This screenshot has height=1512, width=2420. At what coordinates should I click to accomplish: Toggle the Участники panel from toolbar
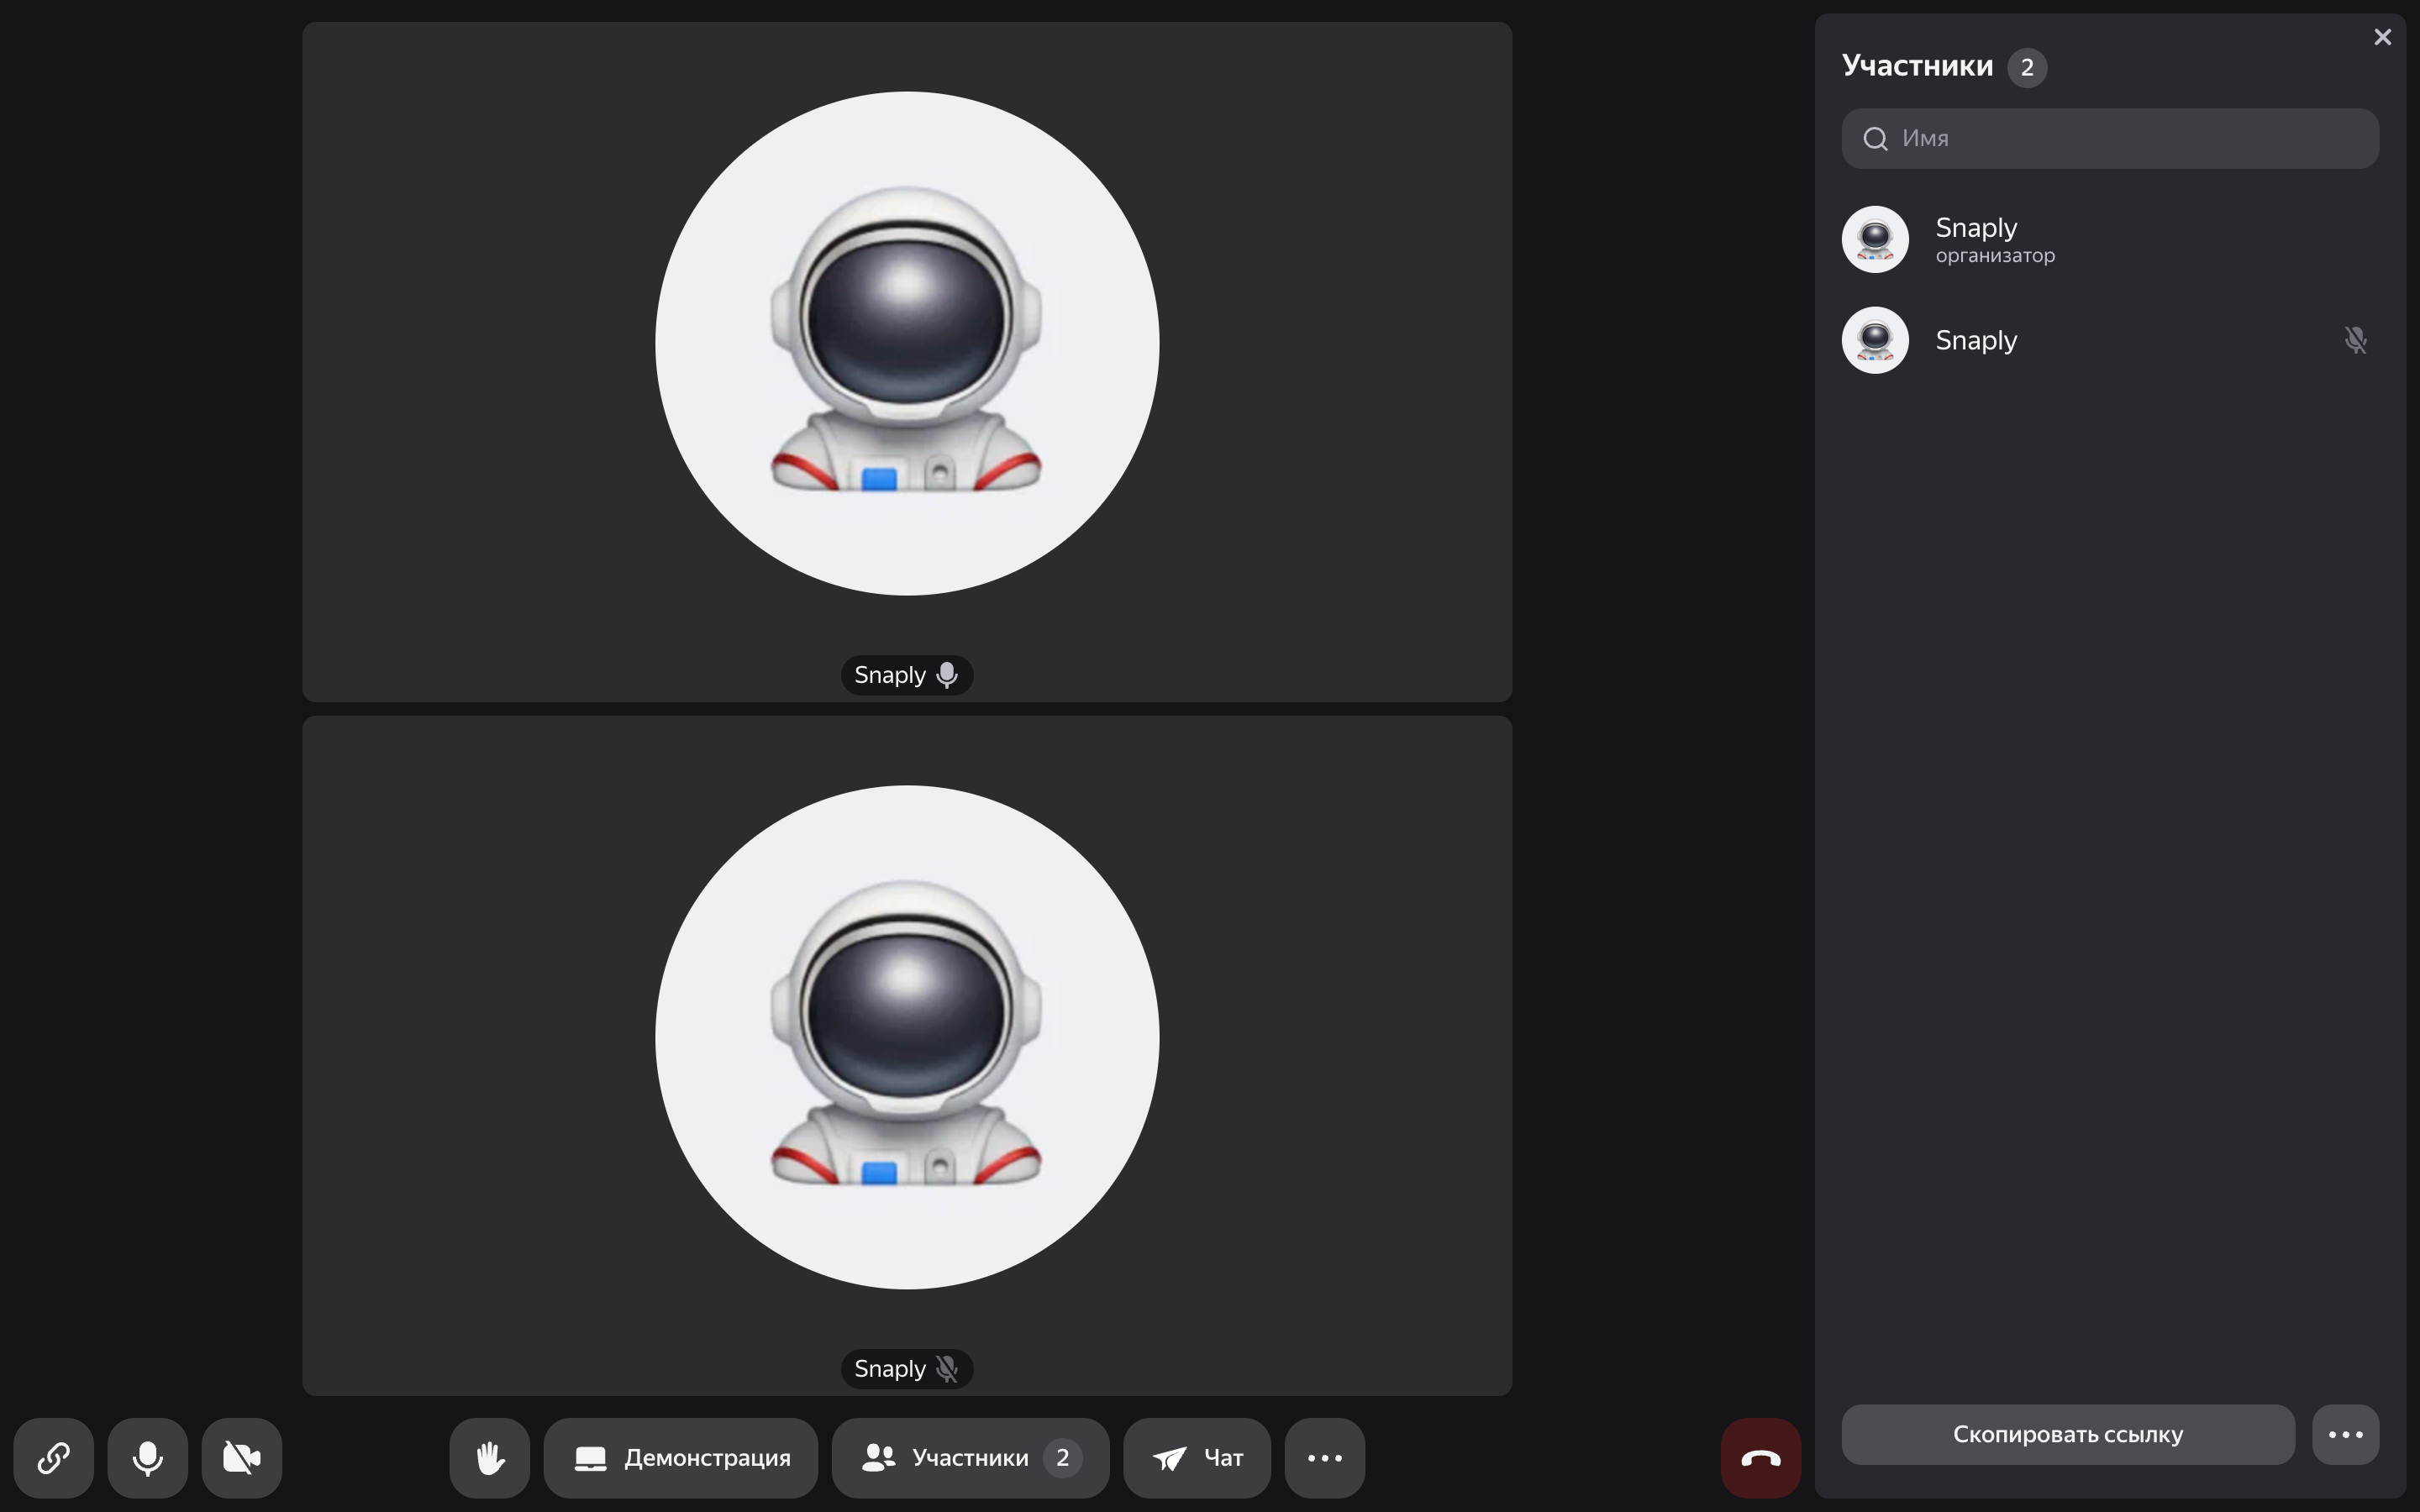point(970,1457)
